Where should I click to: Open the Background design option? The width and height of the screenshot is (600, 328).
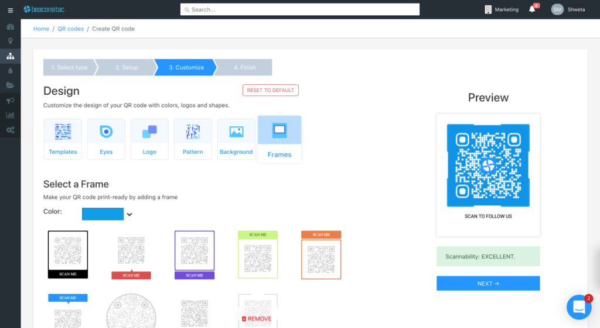click(236, 139)
